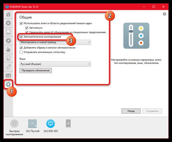This screenshot has width=172, height=142.
Task: Select the (H:) ESD-ISO drive icon
Action: coord(50,123)
